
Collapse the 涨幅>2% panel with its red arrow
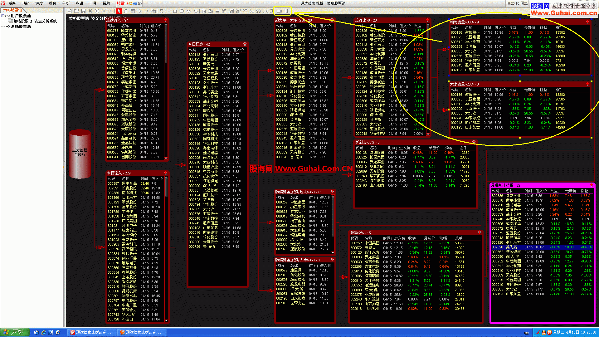480,232
